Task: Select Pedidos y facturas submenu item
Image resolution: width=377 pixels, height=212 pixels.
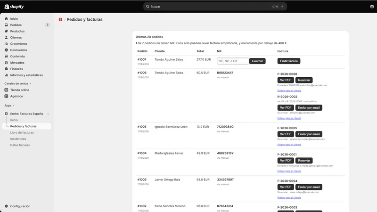Action: point(27,126)
